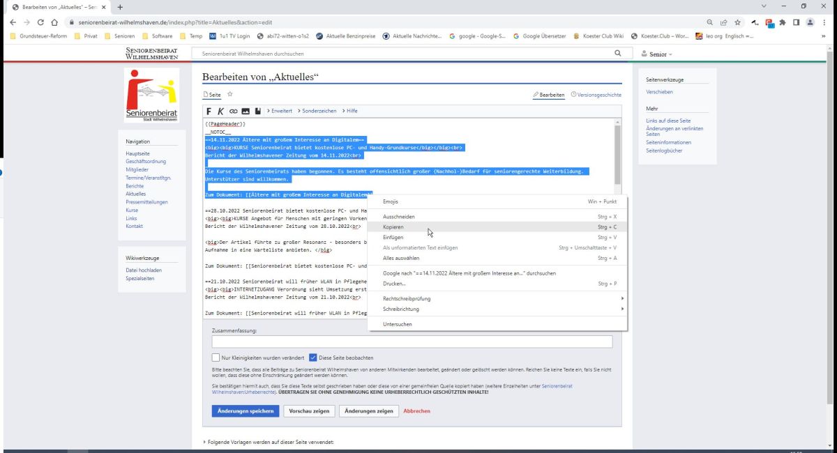Bookmark this page with the address bar star
The width and height of the screenshot is (837, 453).
737,22
